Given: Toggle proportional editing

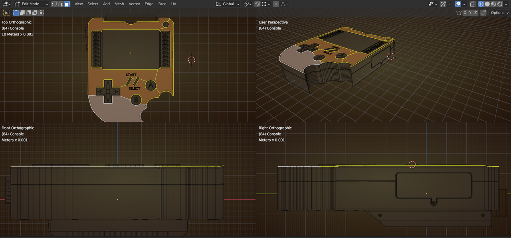Looking at the screenshot, I should [x=276, y=4].
